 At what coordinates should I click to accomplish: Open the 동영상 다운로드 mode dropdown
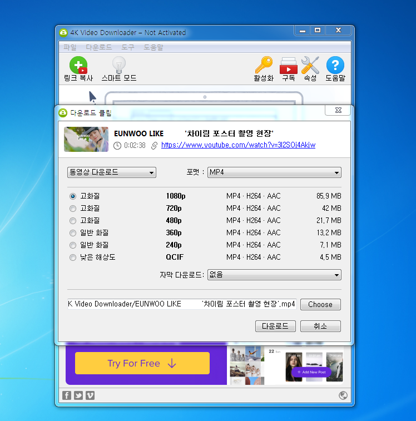(x=111, y=172)
